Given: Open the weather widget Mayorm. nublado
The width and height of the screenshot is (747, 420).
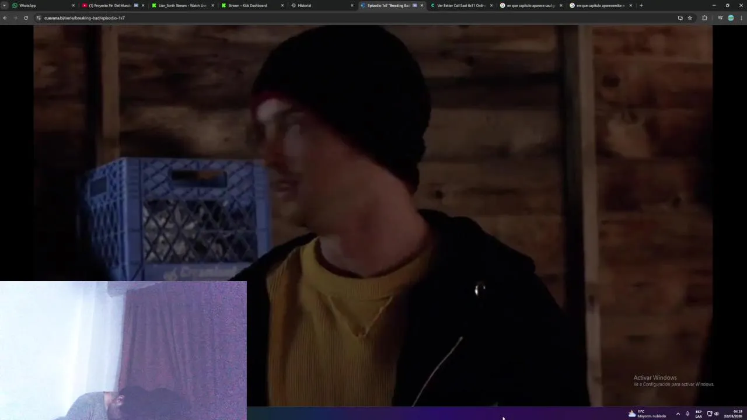Looking at the screenshot, I should [x=647, y=414].
